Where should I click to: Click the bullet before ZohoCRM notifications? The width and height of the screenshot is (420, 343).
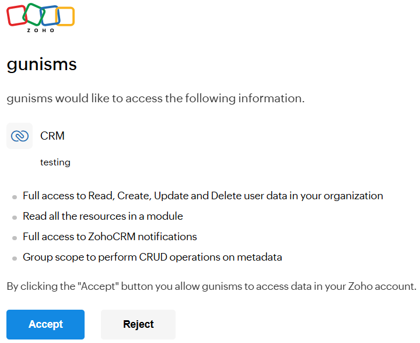(15, 238)
